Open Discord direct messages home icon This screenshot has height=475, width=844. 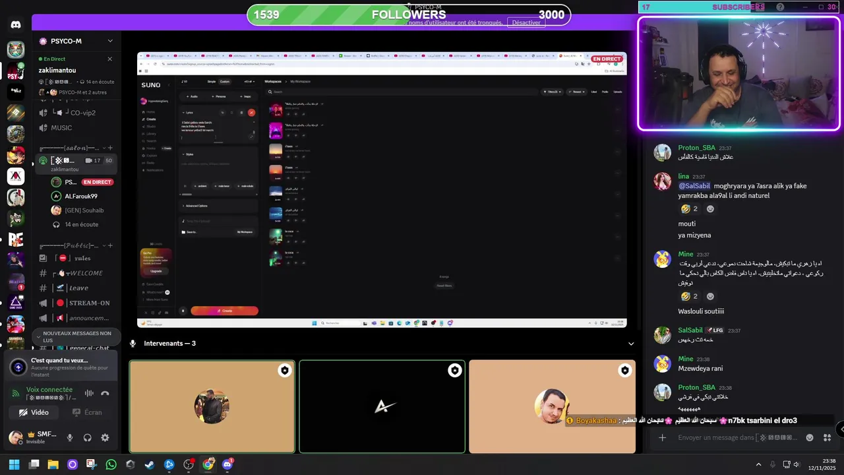coord(16,24)
